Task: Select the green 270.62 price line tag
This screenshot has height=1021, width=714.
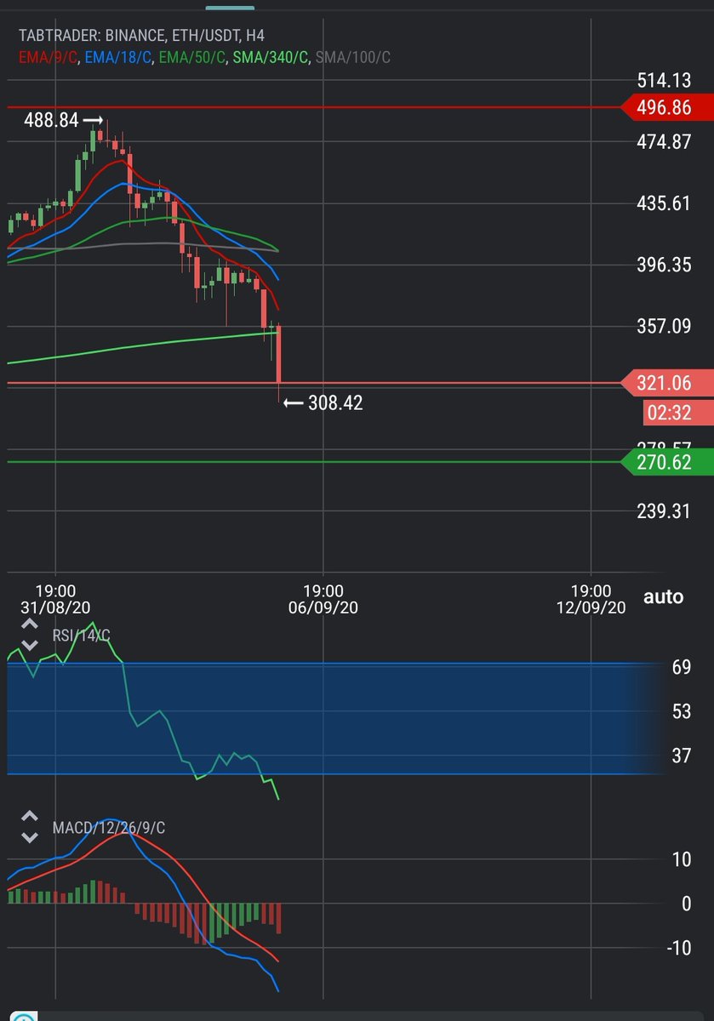Action: [668, 463]
